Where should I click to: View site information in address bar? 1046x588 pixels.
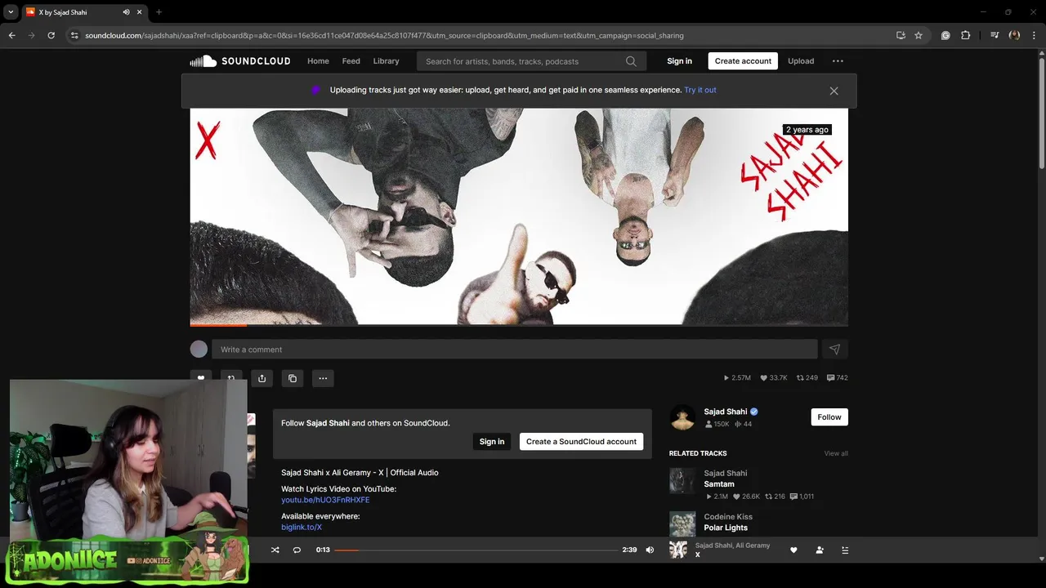74,35
